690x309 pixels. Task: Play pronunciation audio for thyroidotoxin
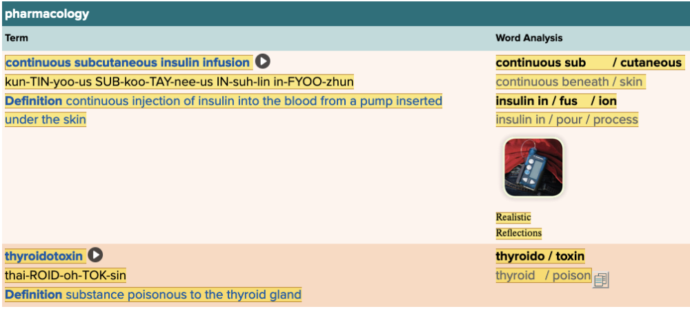[x=95, y=256]
